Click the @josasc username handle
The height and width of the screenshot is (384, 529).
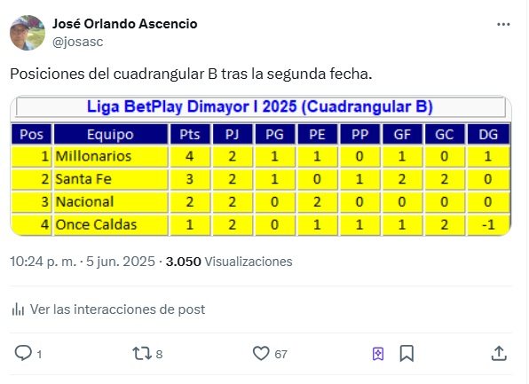78,42
